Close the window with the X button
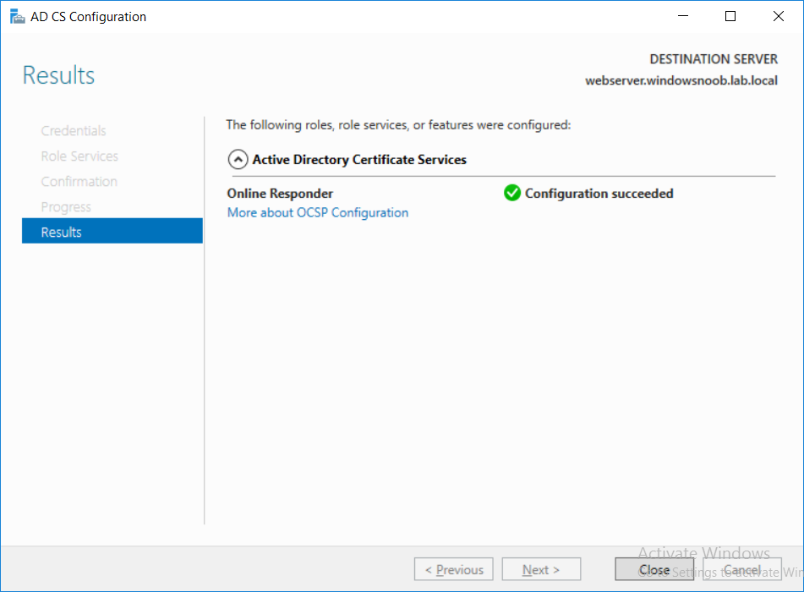 [779, 16]
